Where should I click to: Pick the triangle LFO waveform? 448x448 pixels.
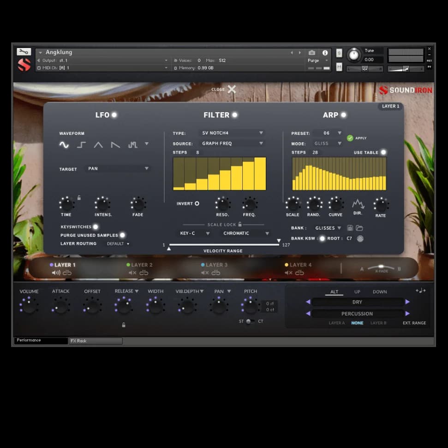[98, 145]
